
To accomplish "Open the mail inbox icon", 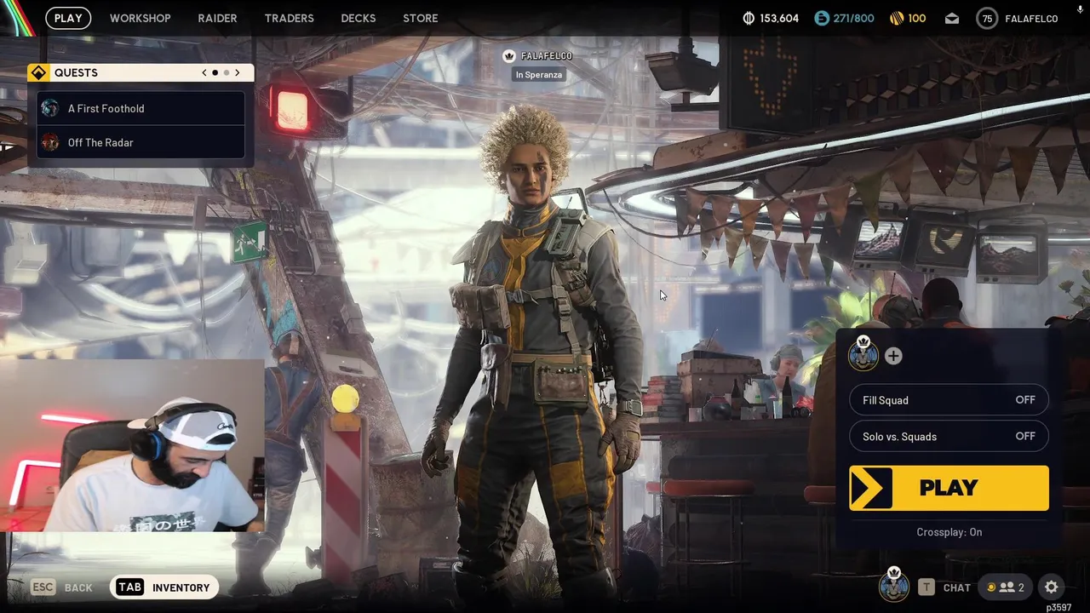I will [x=952, y=19].
